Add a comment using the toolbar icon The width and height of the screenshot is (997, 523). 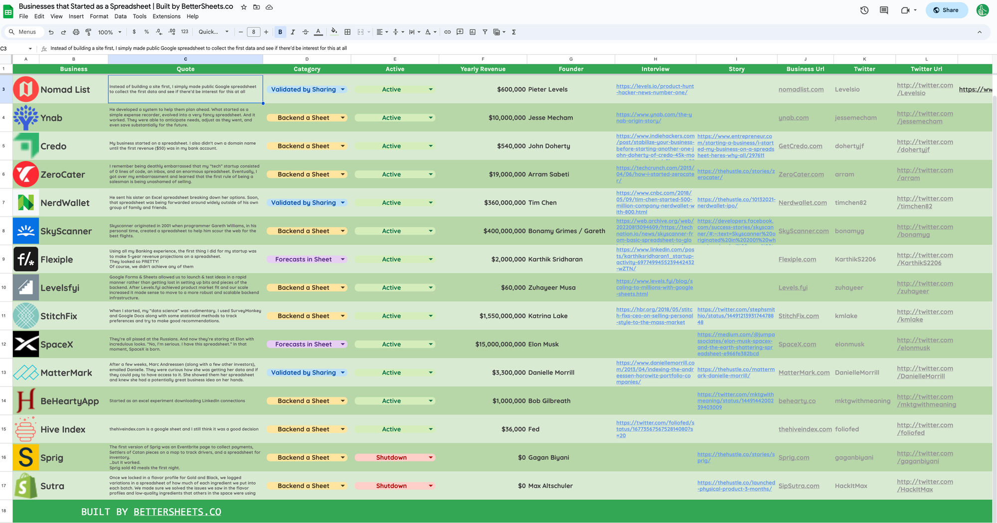[460, 32]
